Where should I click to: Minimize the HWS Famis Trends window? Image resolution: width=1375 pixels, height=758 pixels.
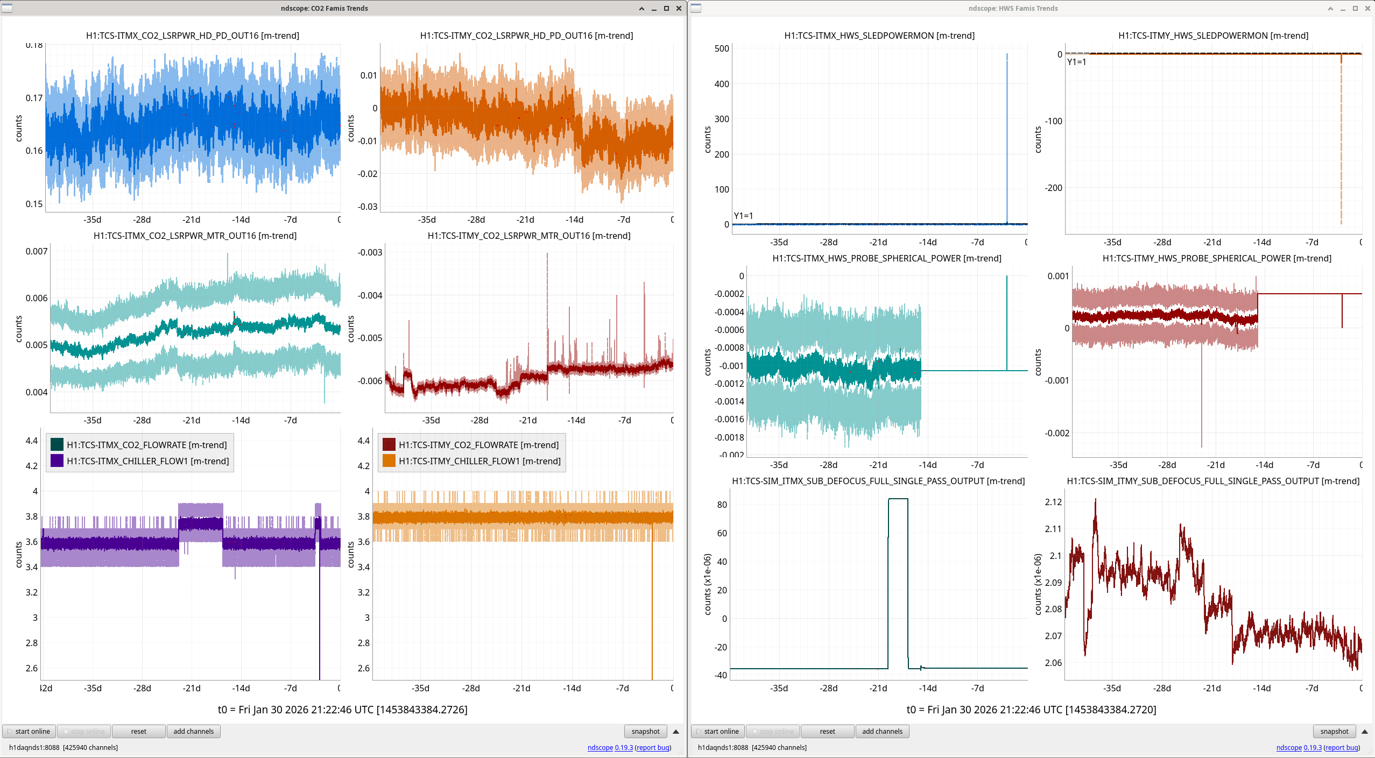pos(1343,8)
